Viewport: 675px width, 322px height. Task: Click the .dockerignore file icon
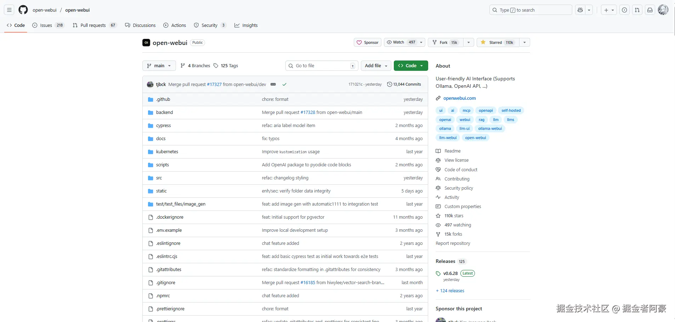tap(151, 217)
